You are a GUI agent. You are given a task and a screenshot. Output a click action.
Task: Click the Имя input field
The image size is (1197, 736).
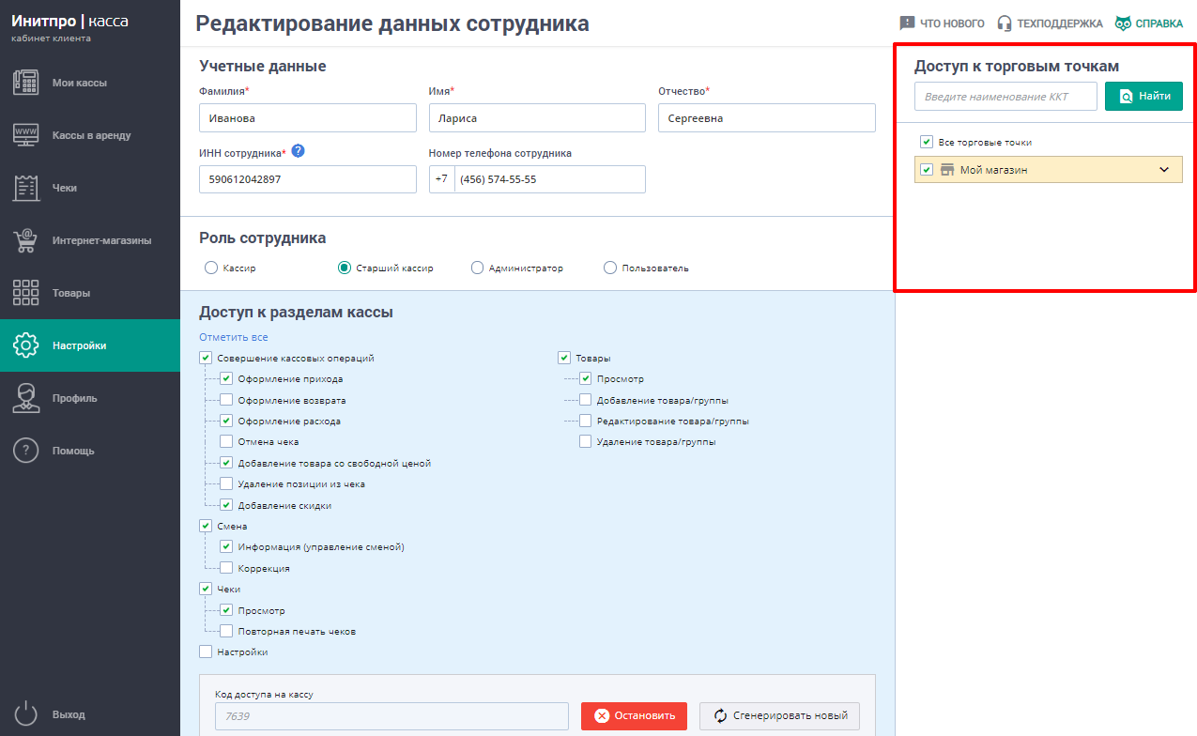point(537,118)
